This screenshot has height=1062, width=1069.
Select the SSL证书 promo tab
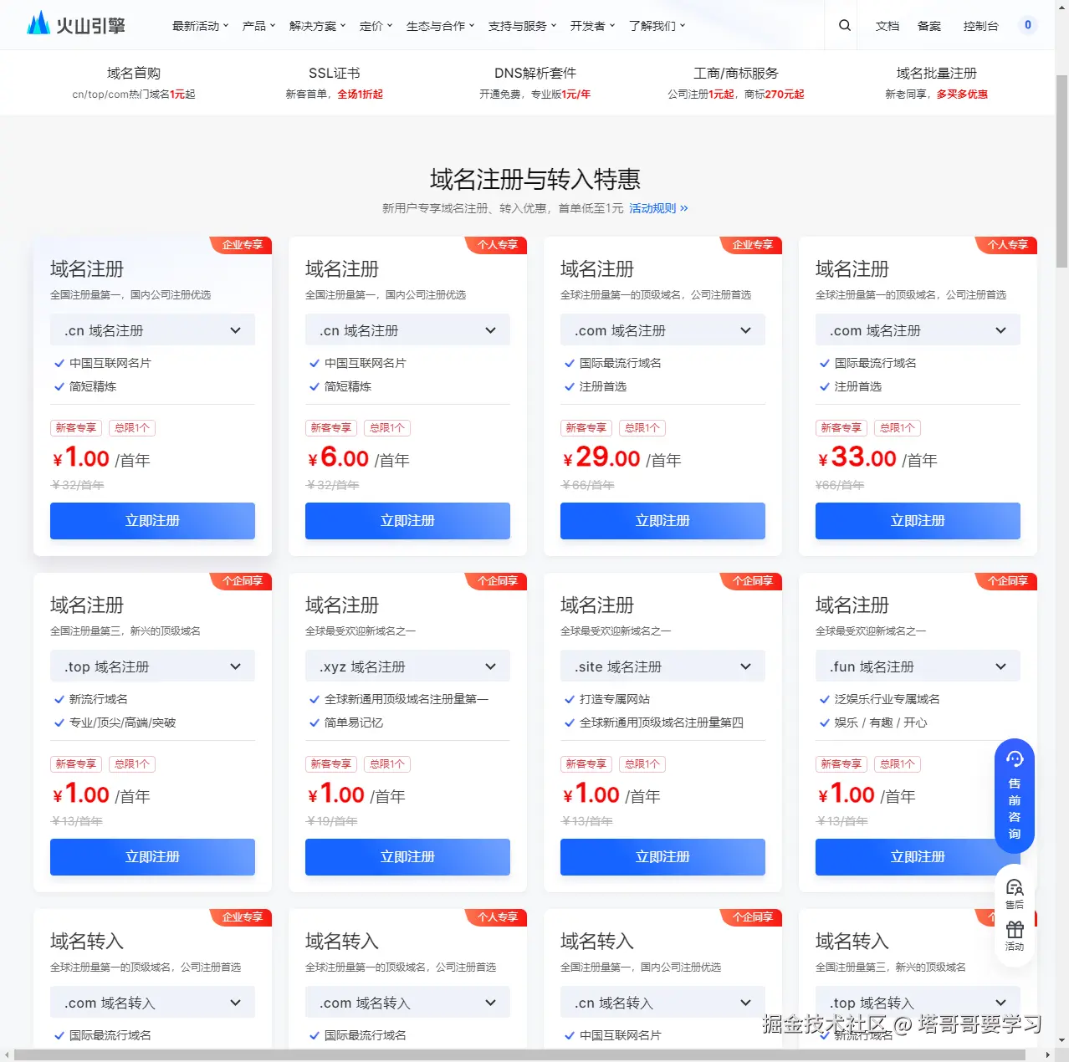tap(334, 82)
